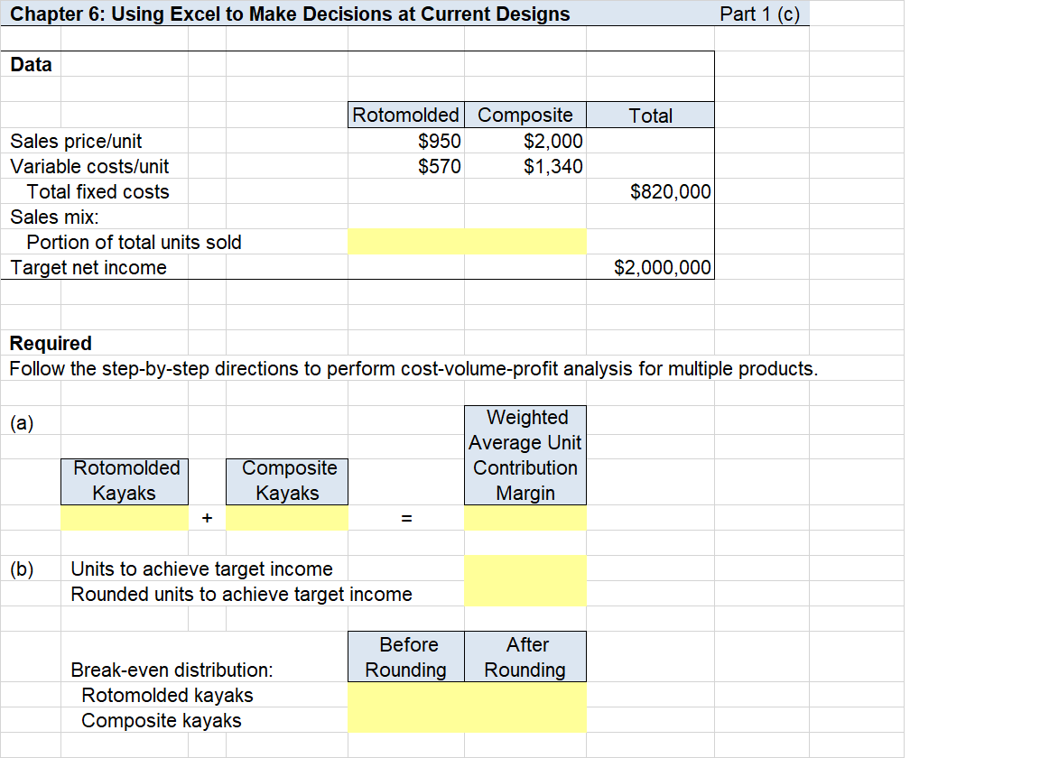Select the 'Rotomolded' column header in Data table
Image resolution: width=1040 pixels, height=758 pixels.
(x=406, y=115)
